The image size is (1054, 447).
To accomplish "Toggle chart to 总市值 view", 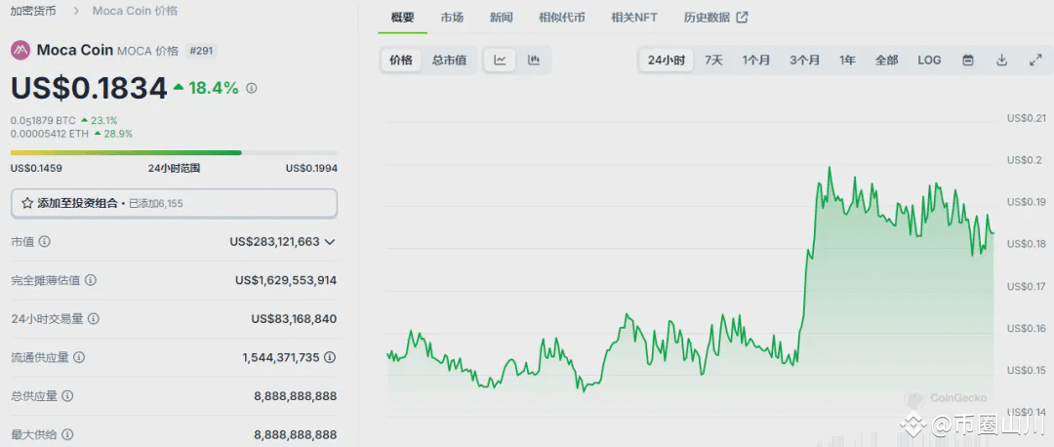I will tap(449, 61).
